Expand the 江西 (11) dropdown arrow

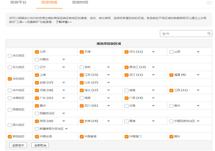point(198,90)
